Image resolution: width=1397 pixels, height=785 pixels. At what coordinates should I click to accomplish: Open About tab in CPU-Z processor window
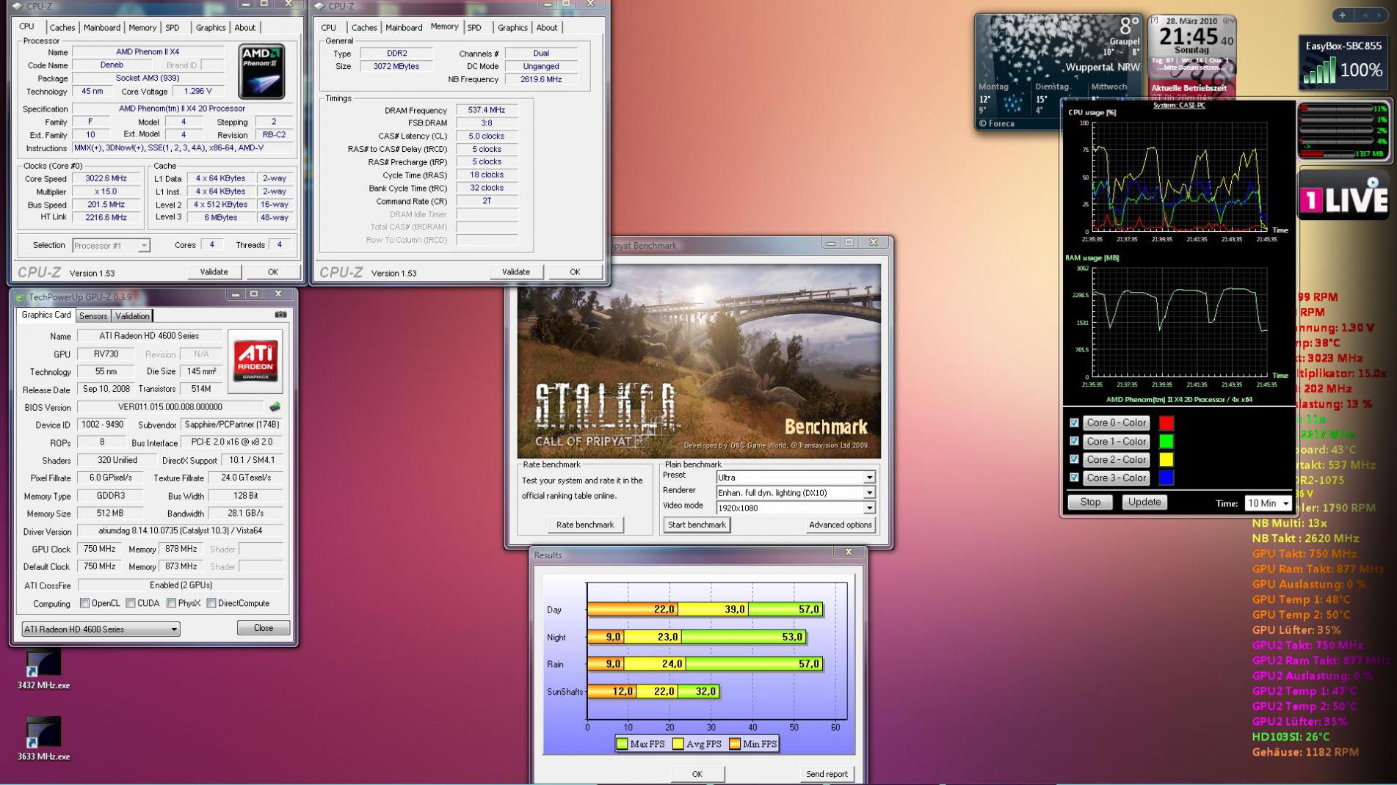(x=245, y=28)
